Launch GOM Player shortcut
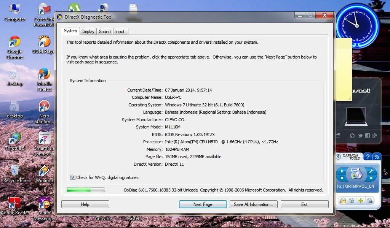Screen dimensions: 390x228 click(43, 45)
